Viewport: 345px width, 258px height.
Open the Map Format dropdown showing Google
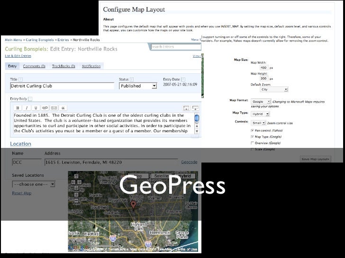[261, 102]
